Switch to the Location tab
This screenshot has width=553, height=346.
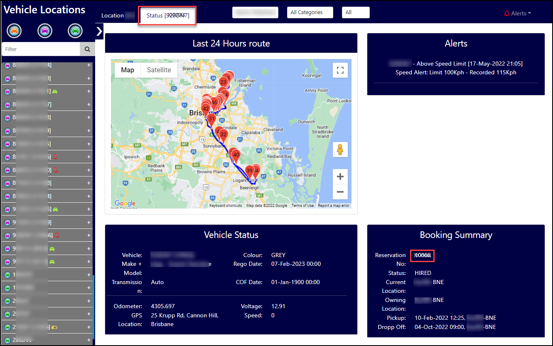point(118,15)
